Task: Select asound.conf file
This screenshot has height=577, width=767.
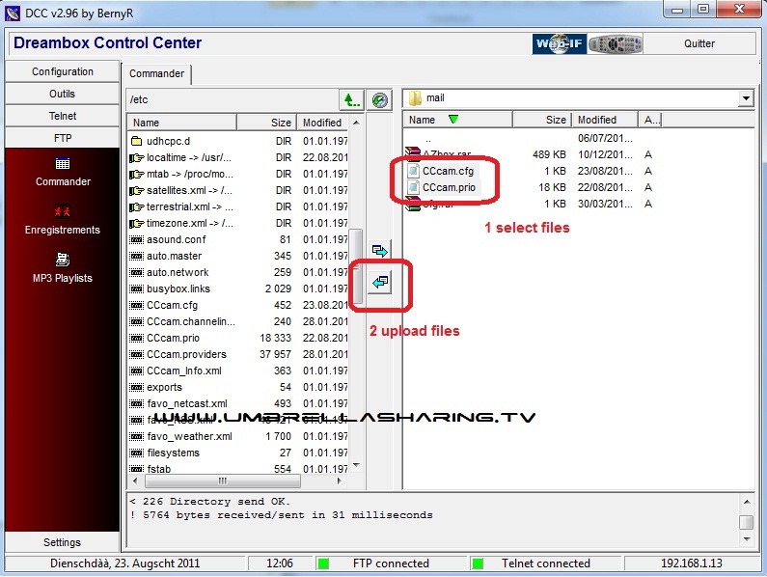Action: point(238,240)
